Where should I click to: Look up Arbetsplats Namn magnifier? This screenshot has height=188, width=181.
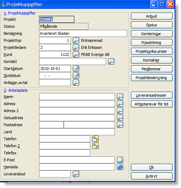coord(120,97)
